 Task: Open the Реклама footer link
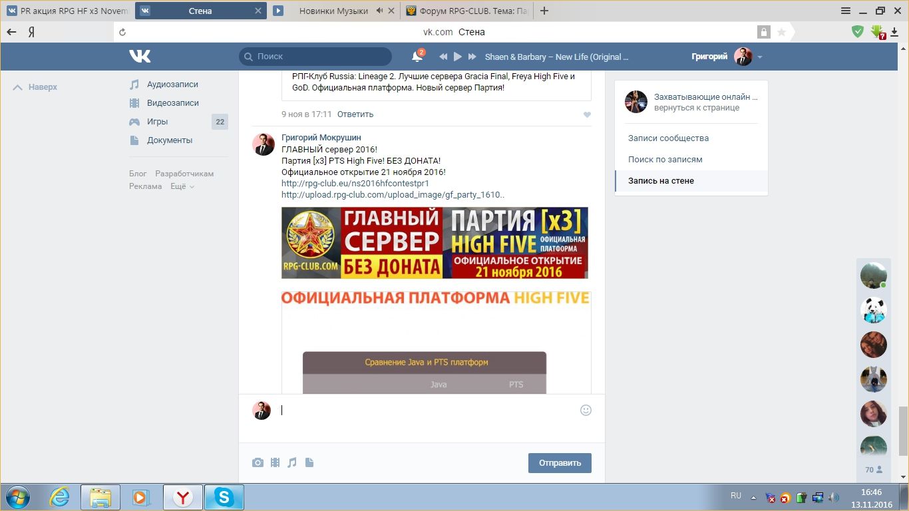(x=146, y=186)
